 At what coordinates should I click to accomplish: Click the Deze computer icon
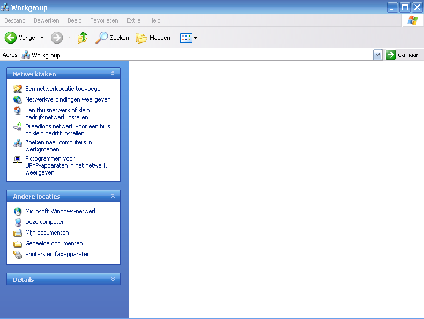pyautogui.click(x=18, y=222)
